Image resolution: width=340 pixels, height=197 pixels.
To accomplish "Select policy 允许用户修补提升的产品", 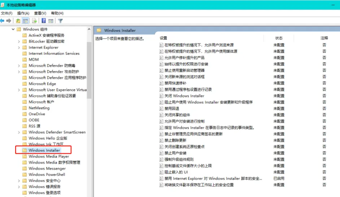I will [x=184, y=58].
